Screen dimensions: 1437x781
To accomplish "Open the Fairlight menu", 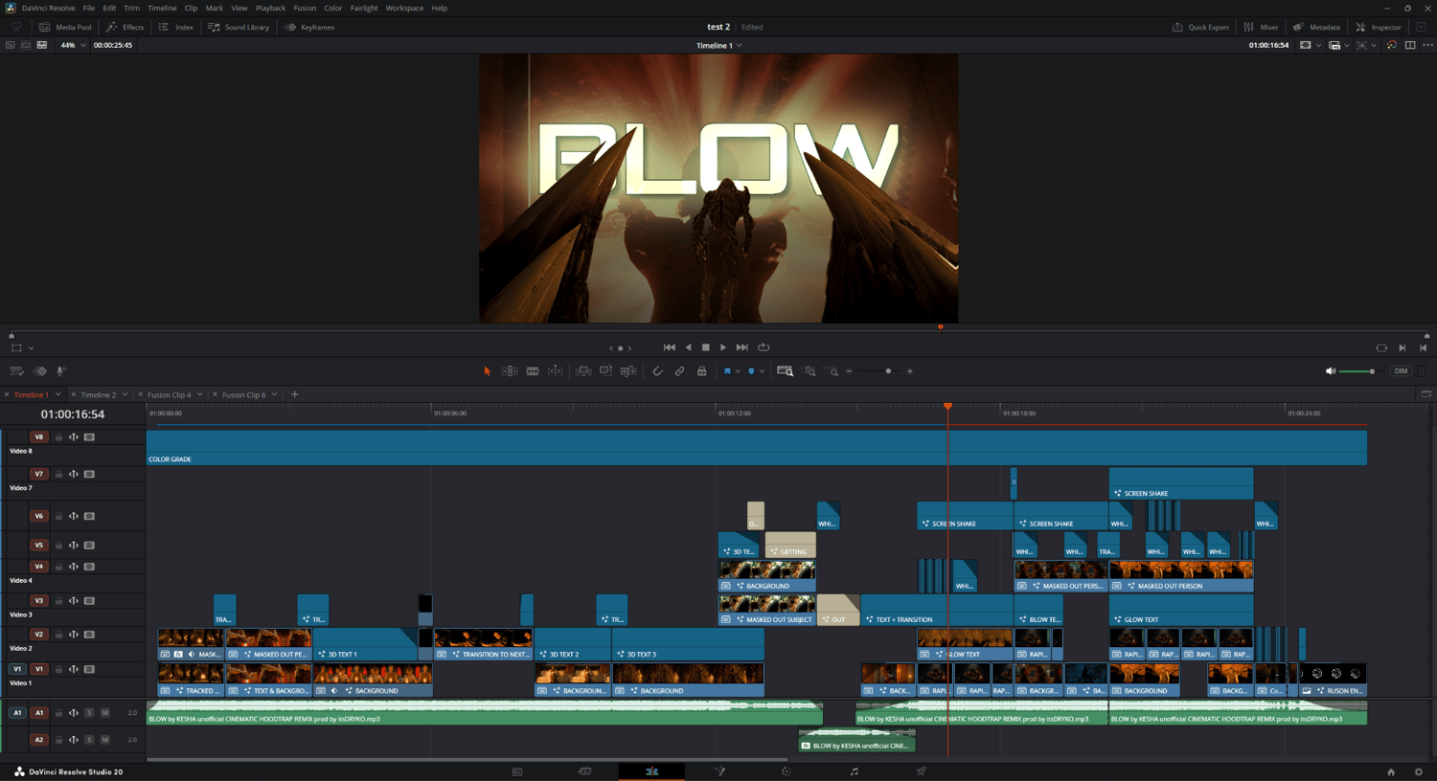I will [363, 8].
